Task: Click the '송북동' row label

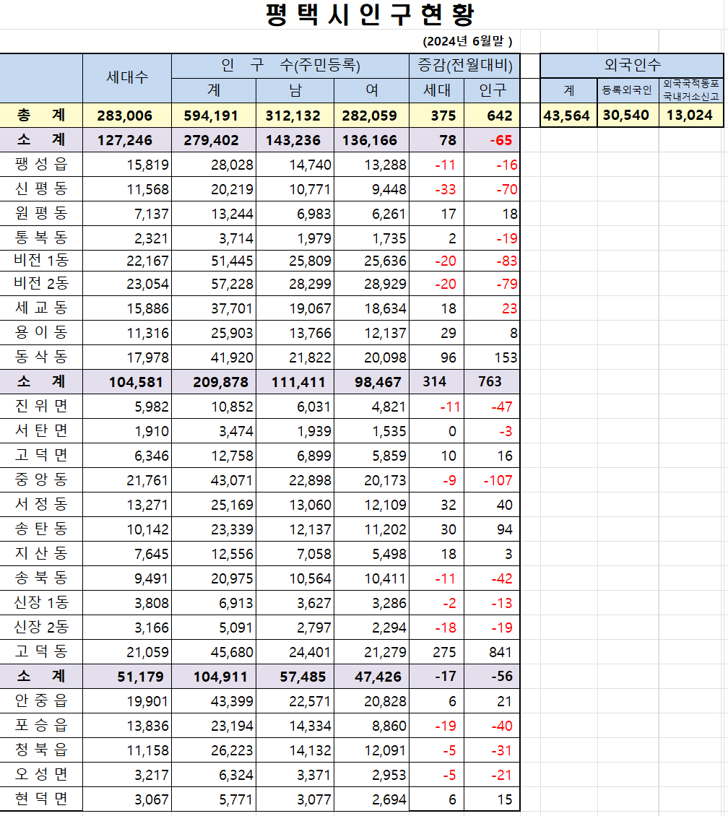Action: (41, 578)
